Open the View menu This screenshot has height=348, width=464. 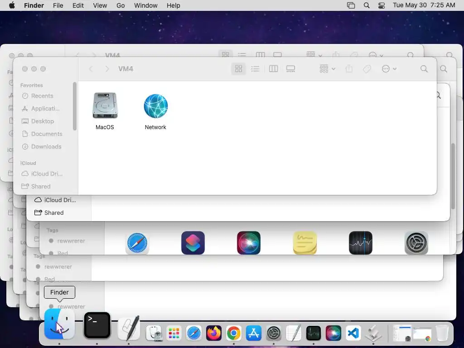(100, 5)
